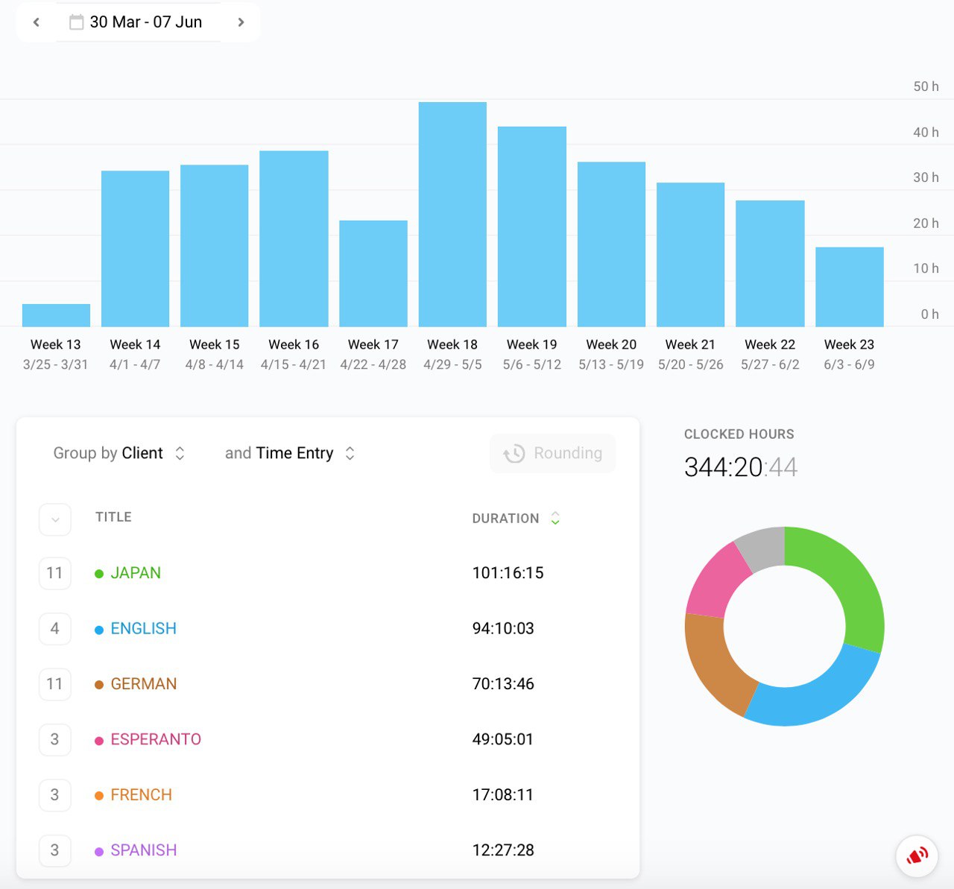
Task: Open the GERMAN client link
Action: [143, 684]
